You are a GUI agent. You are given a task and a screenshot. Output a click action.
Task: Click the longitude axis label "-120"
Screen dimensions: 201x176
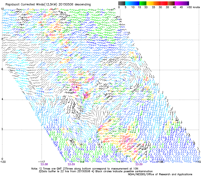tap(3, 162)
